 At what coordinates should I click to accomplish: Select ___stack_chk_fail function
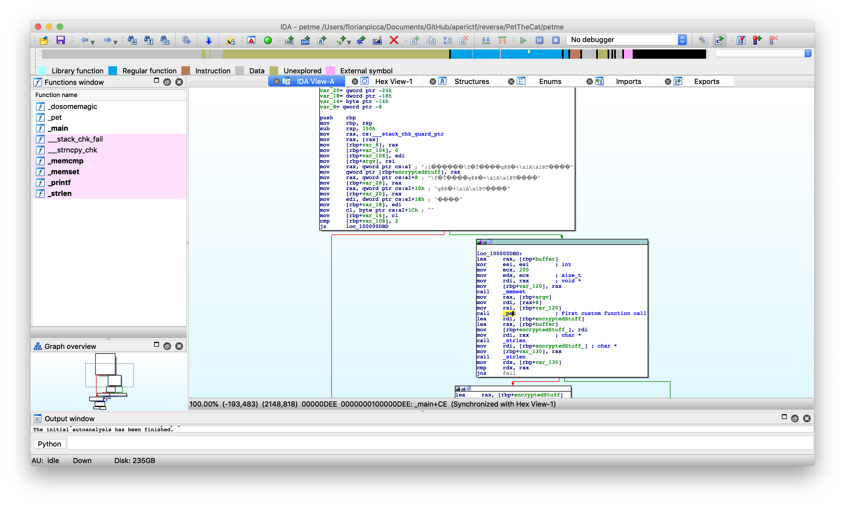coord(109,139)
